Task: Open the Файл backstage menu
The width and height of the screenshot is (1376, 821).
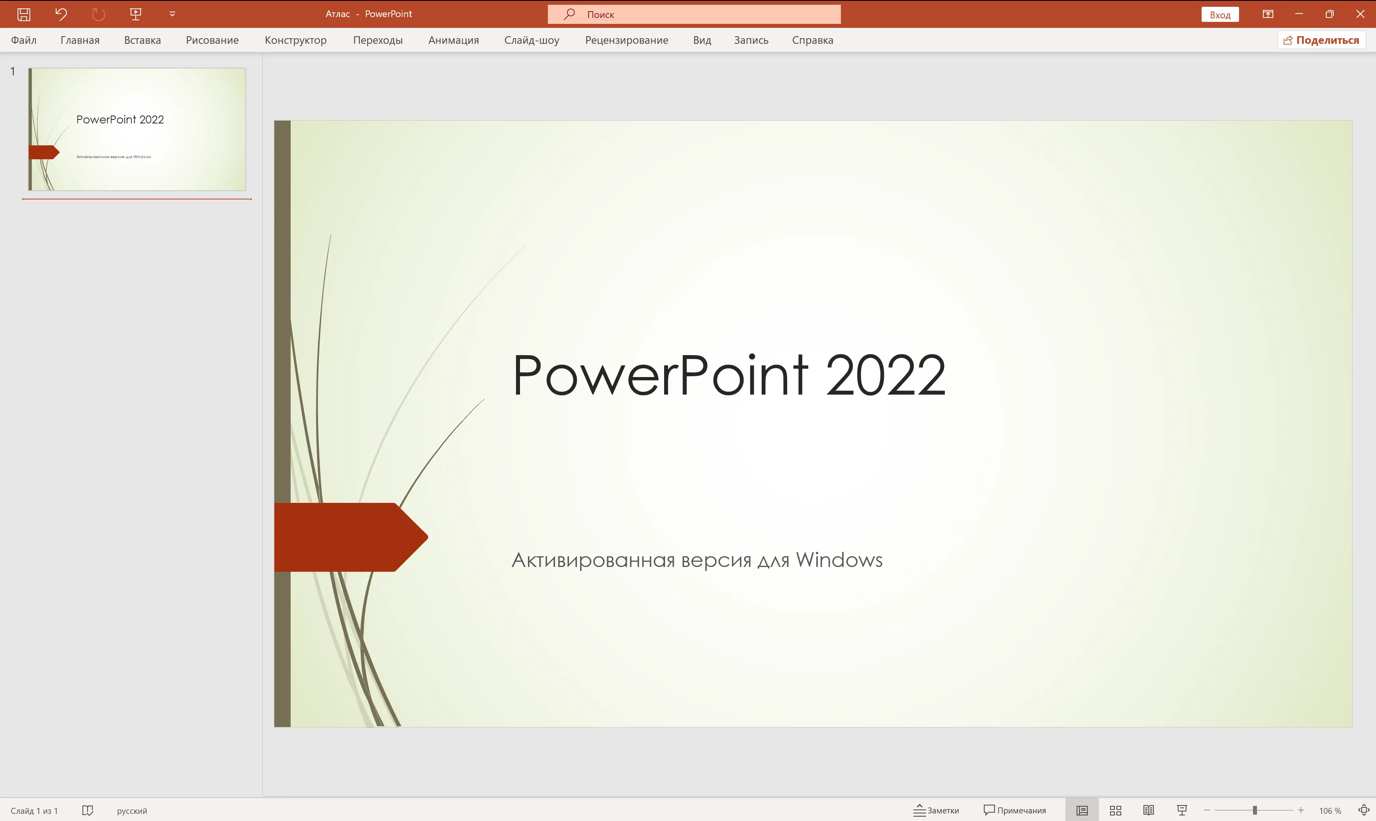Action: coord(24,40)
